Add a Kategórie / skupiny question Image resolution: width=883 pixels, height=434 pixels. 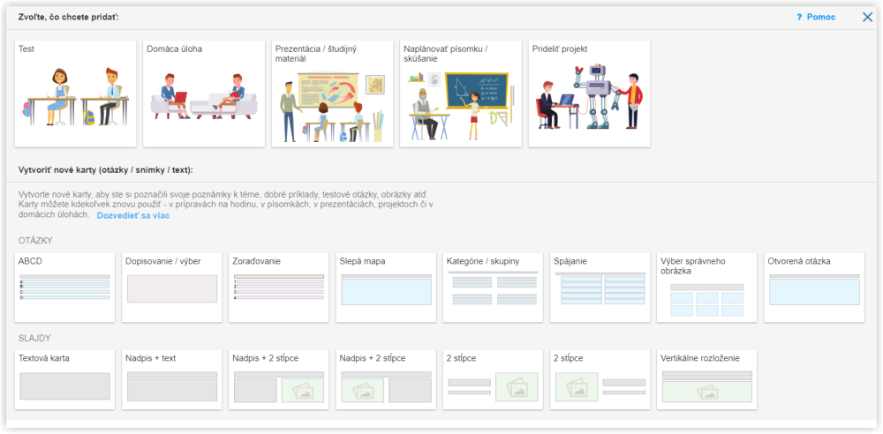click(x=493, y=288)
